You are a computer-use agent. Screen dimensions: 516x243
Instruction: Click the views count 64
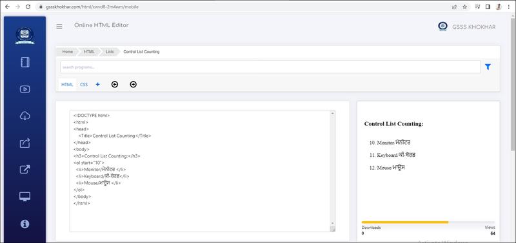(x=493, y=233)
